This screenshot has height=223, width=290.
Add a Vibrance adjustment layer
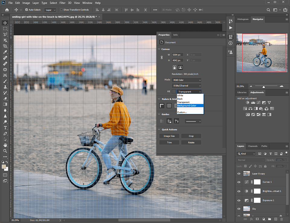(269, 103)
